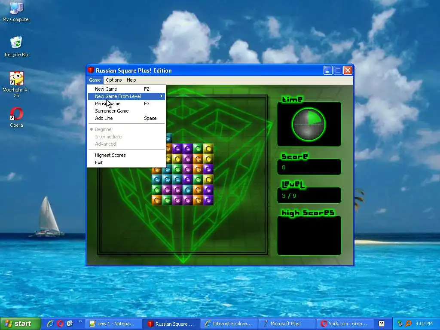440x330 pixels.
Task: Open Internet Explorer quick launch icon
Action: (50, 324)
